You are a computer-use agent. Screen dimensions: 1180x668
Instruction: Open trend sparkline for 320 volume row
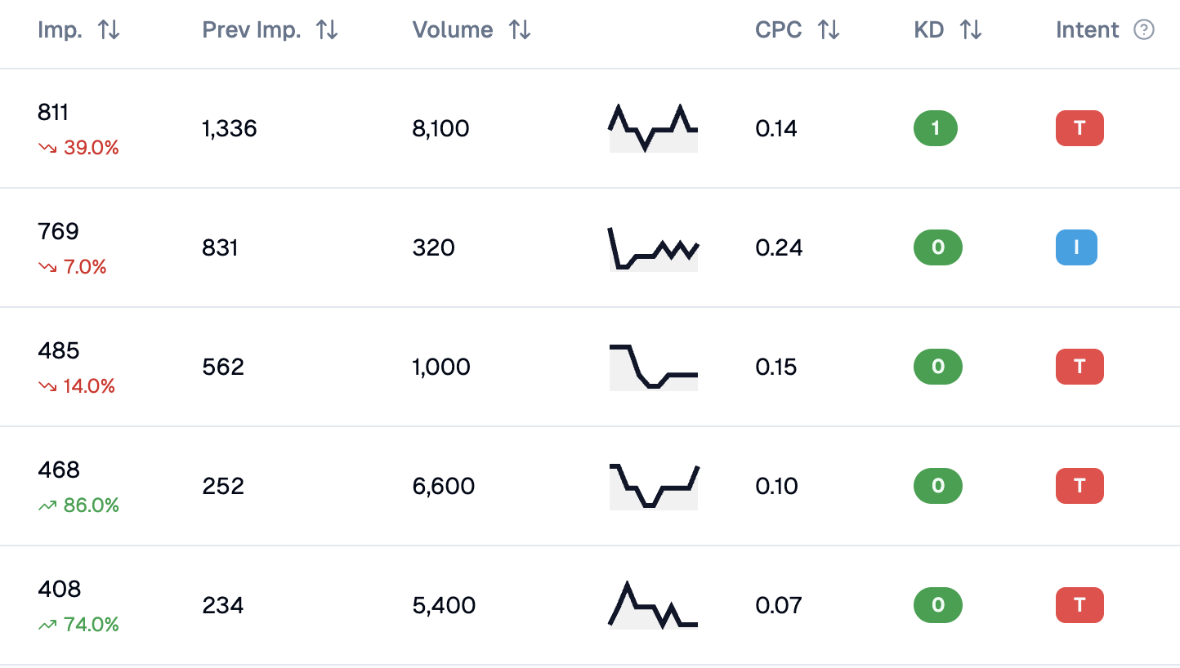653,249
